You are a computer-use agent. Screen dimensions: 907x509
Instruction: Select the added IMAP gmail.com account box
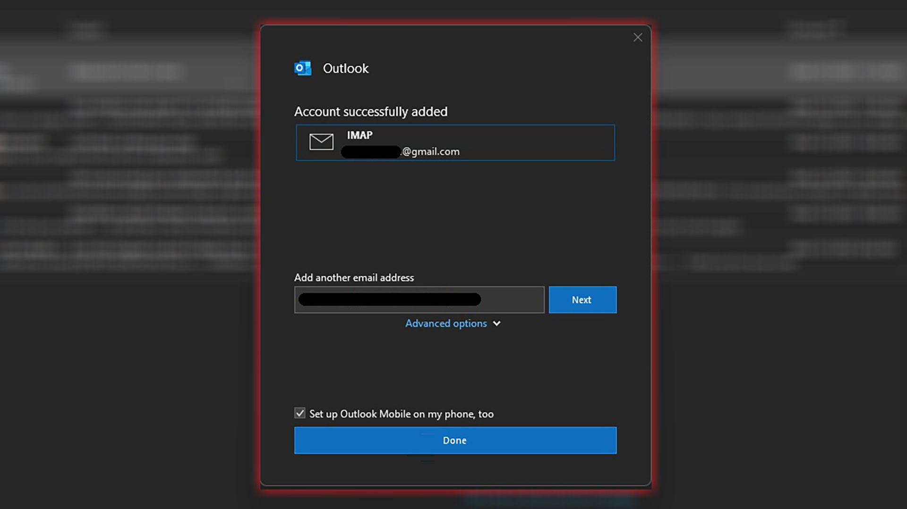(x=455, y=142)
